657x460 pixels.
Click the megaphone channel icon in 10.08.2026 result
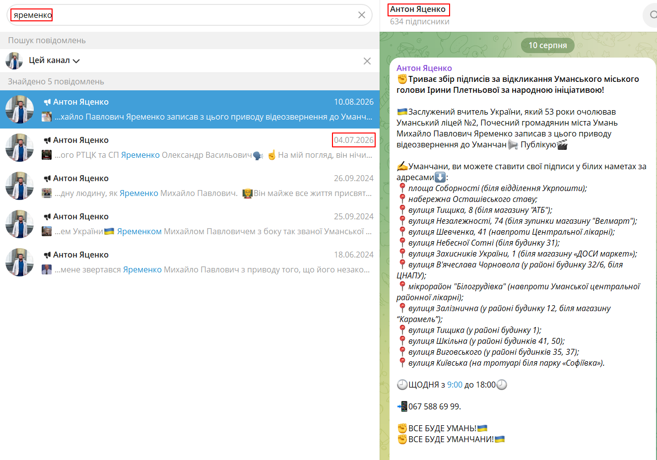click(47, 102)
